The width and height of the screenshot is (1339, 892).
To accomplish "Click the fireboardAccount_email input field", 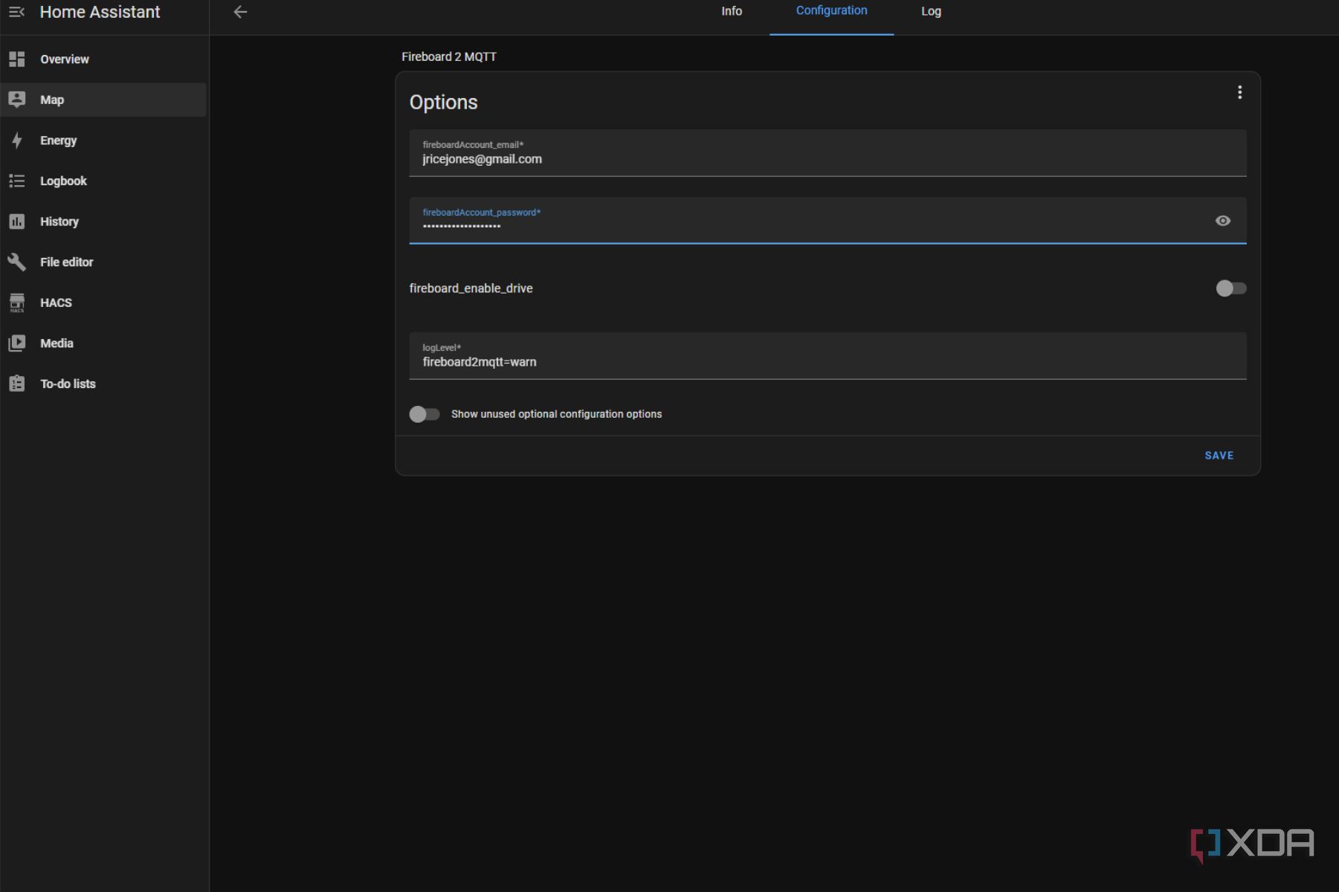I will coord(827,153).
